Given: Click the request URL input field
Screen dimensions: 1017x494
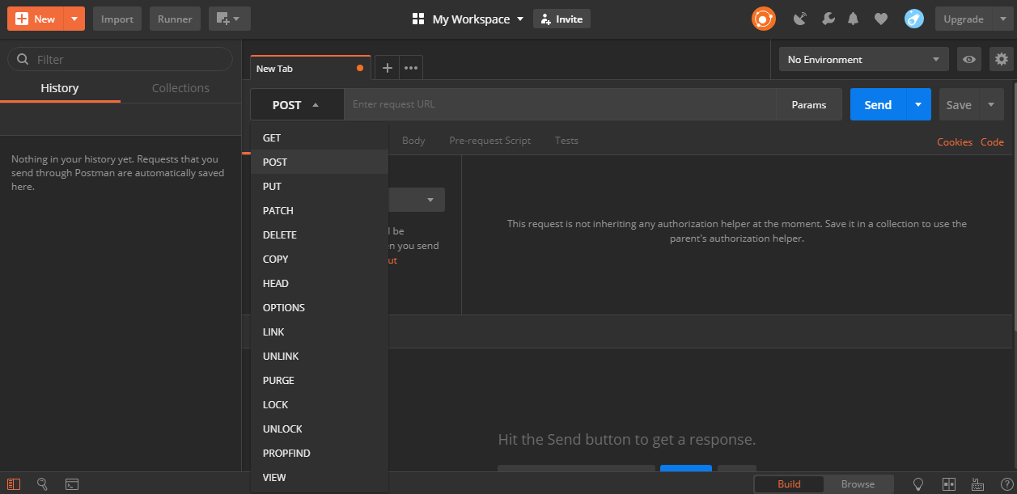Looking at the screenshot, I should 558,104.
